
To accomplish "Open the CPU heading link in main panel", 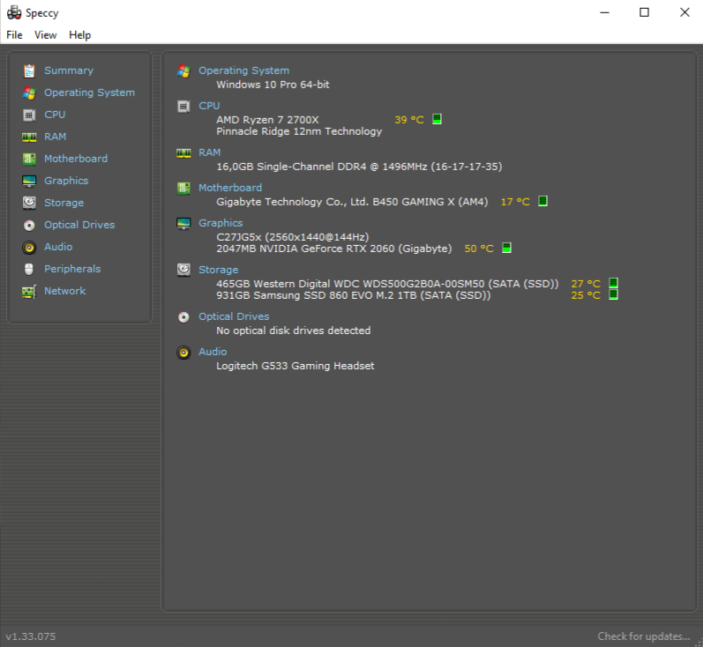I will (x=209, y=106).
